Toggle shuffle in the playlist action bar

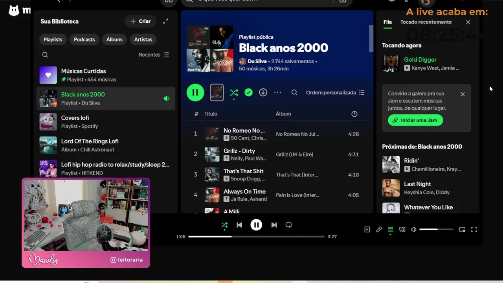tap(234, 92)
